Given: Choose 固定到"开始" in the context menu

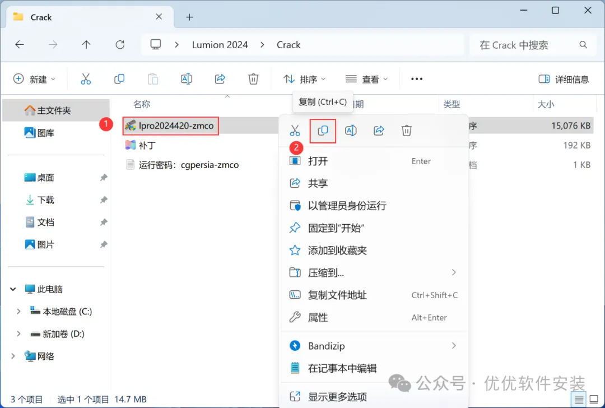Looking at the screenshot, I should [x=374, y=228].
